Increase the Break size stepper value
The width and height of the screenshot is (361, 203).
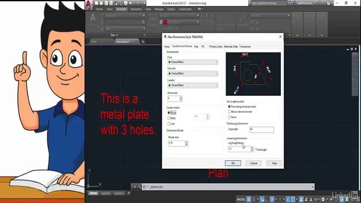186,142
